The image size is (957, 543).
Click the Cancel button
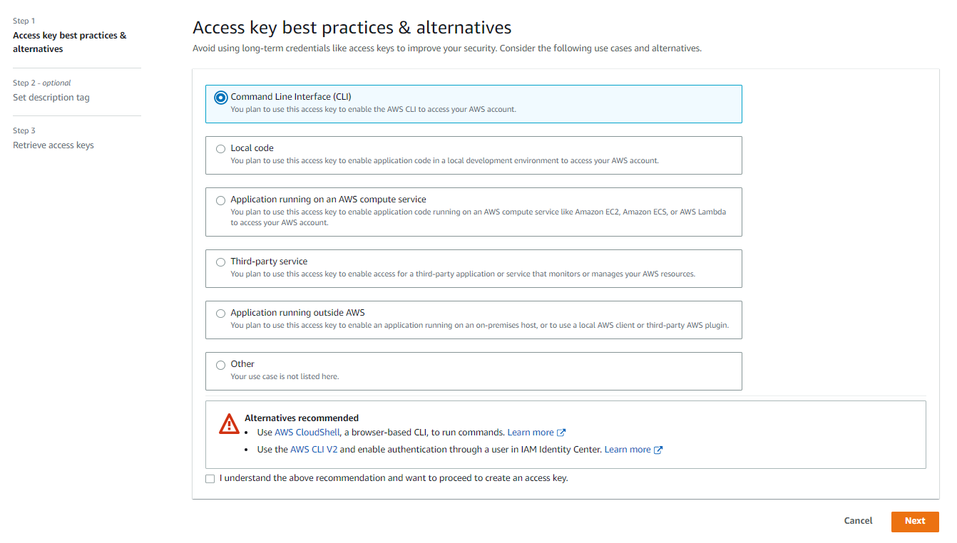pyautogui.click(x=858, y=521)
